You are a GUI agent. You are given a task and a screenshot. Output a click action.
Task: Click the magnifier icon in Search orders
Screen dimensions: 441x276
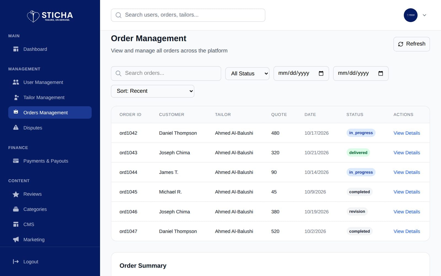[x=119, y=73]
